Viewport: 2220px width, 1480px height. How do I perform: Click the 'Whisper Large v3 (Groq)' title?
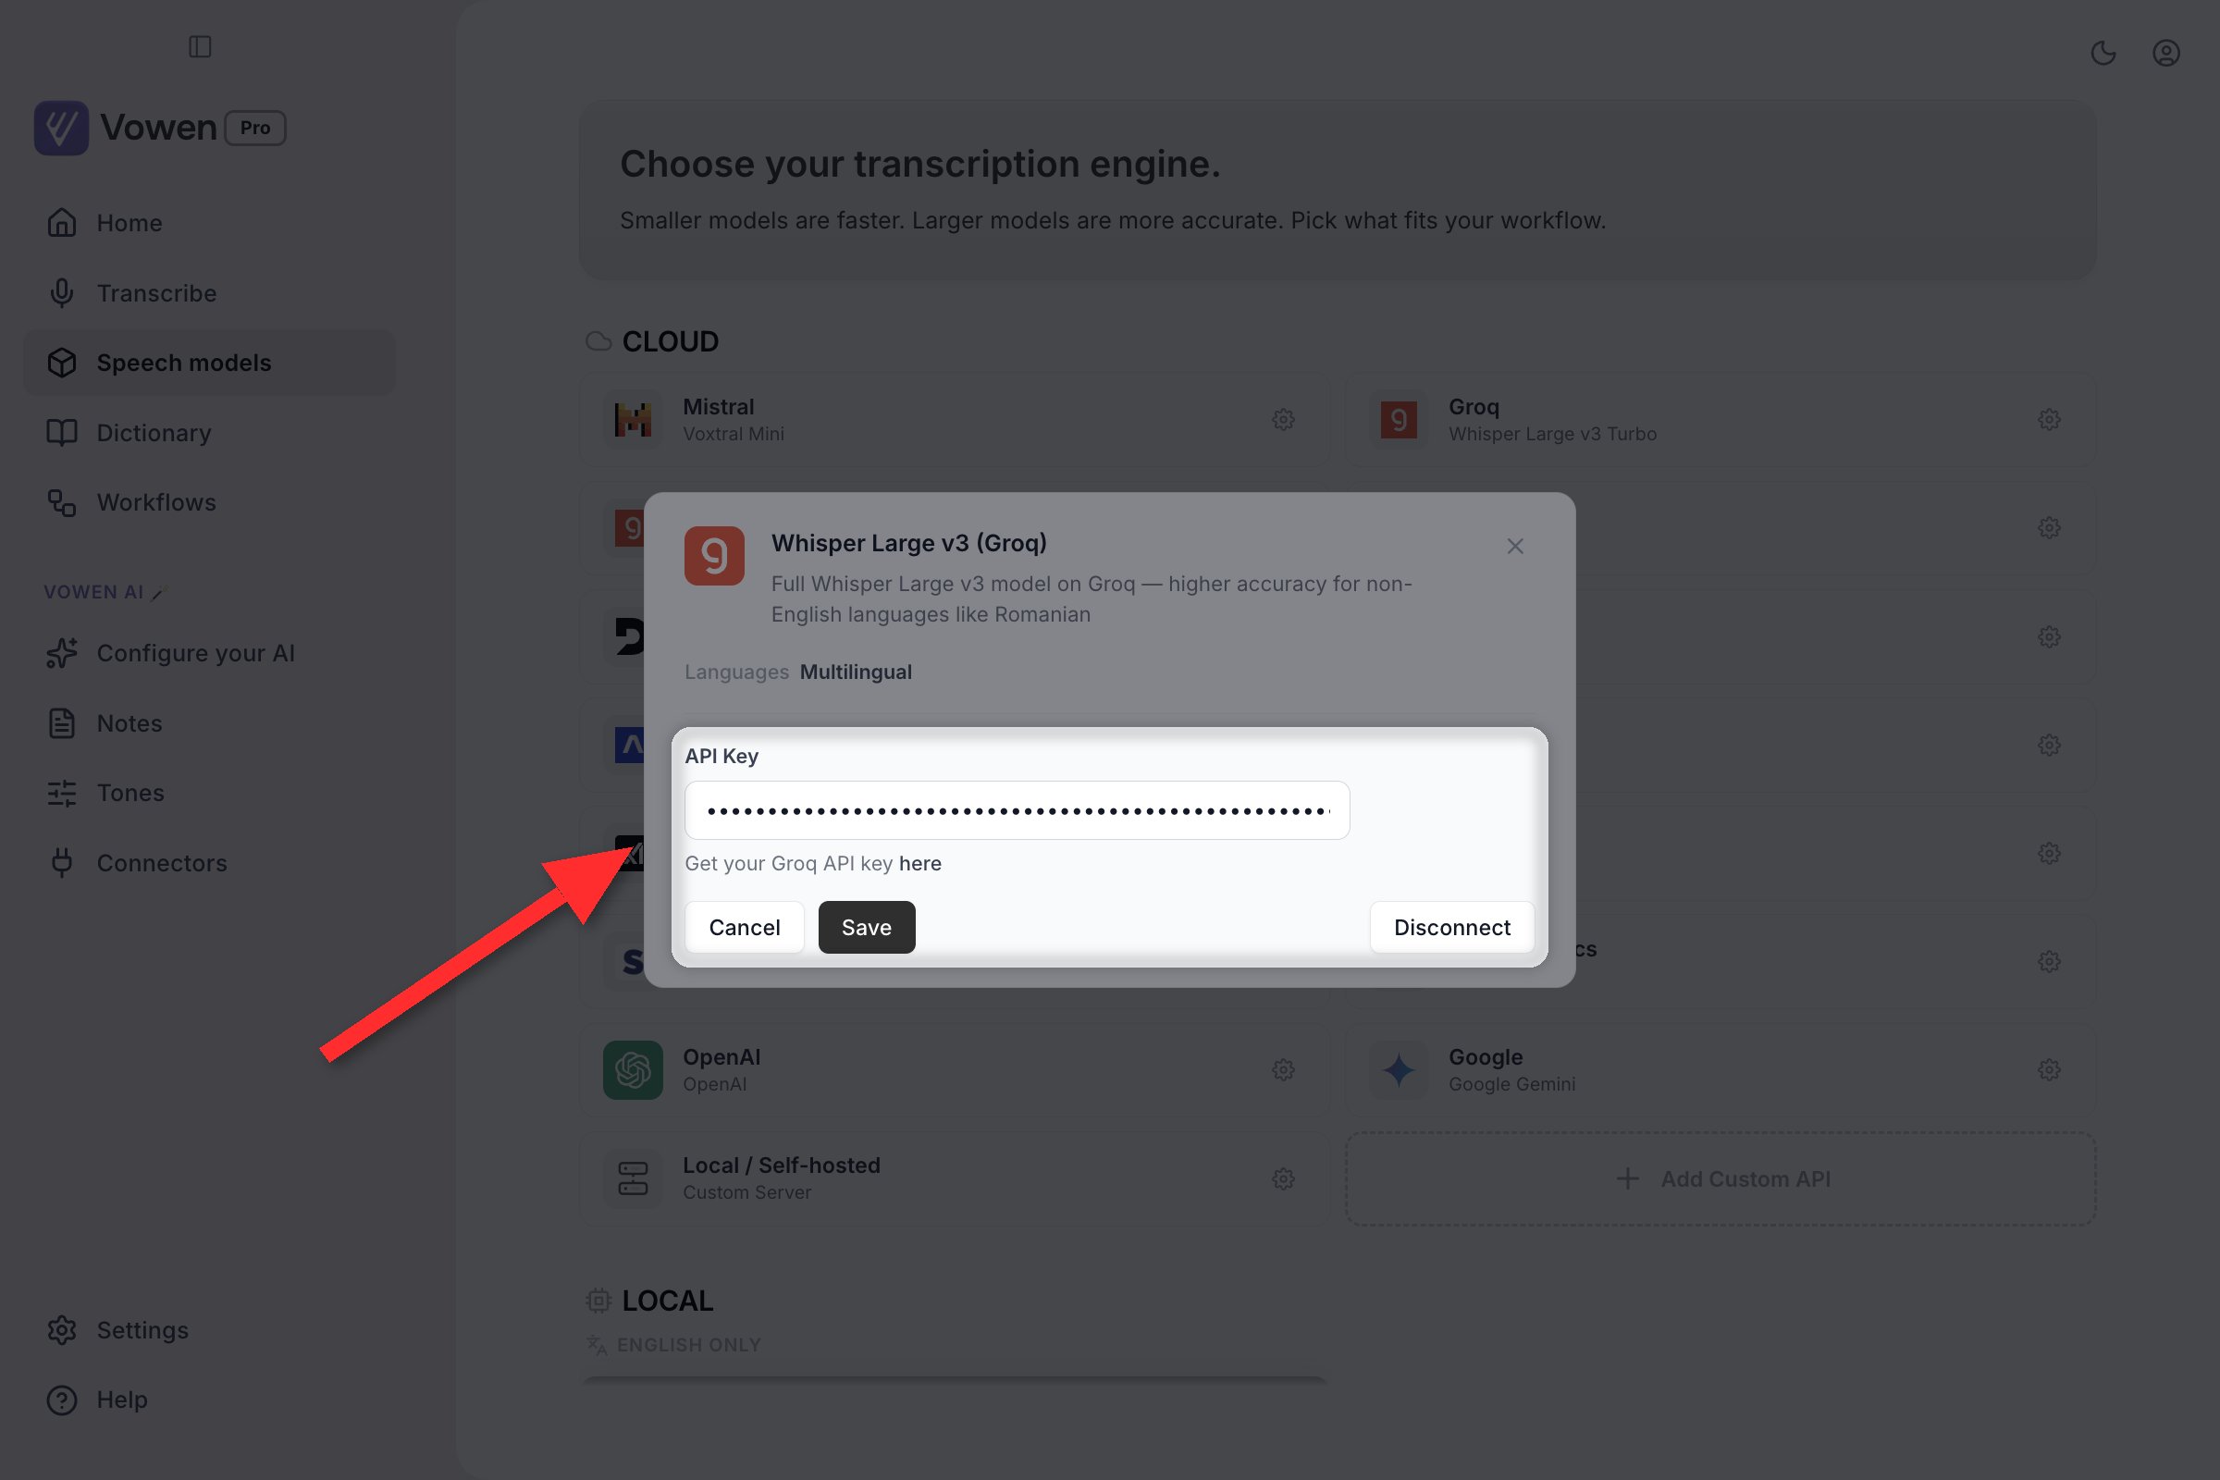[908, 544]
